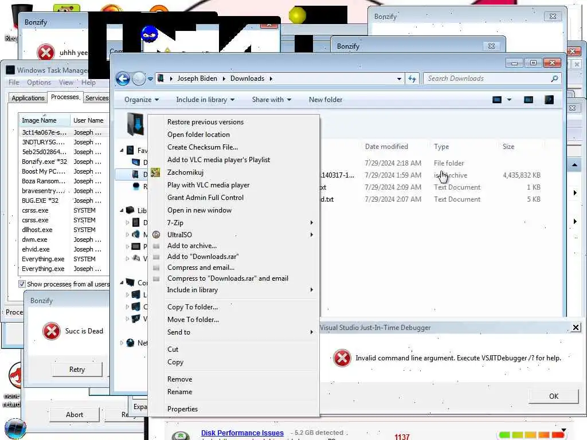This screenshot has height=440, width=587.
Task: Click the Windows Start orb
Action: point(15,429)
